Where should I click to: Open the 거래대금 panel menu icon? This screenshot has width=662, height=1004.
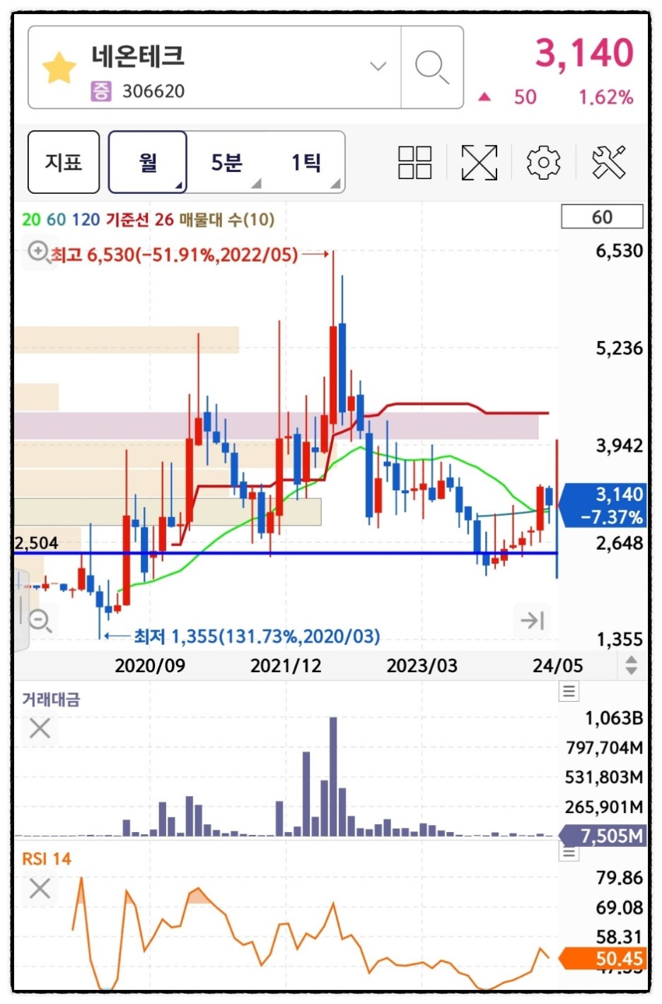(x=569, y=691)
